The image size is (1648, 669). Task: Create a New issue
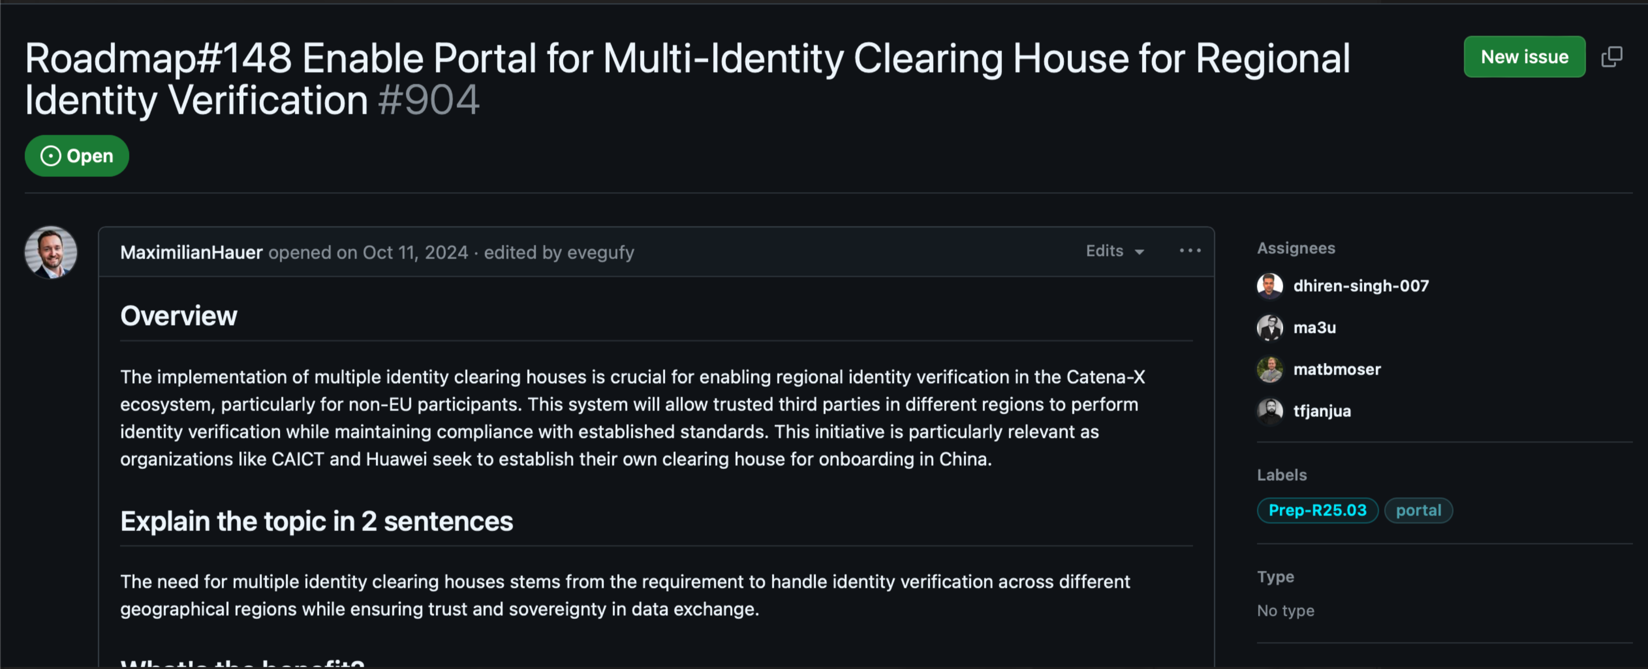(x=1524, y=57)
